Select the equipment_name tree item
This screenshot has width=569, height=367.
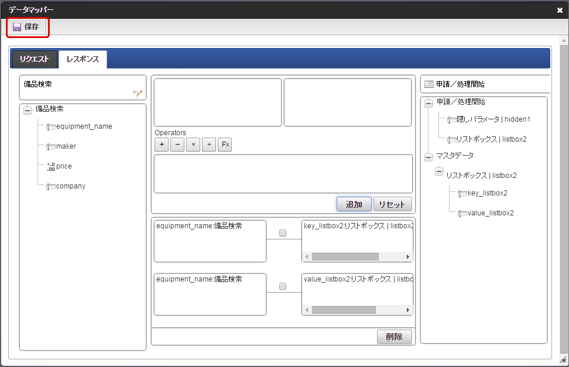(84, 126)
